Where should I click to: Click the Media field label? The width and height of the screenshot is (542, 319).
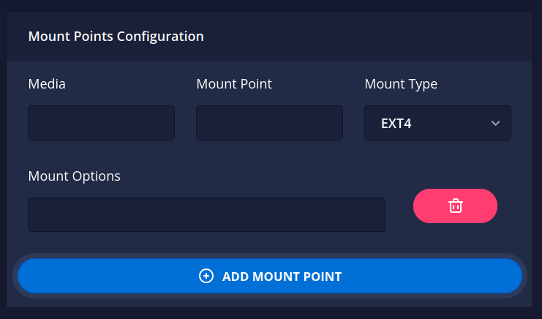click(x=47, y=84)
